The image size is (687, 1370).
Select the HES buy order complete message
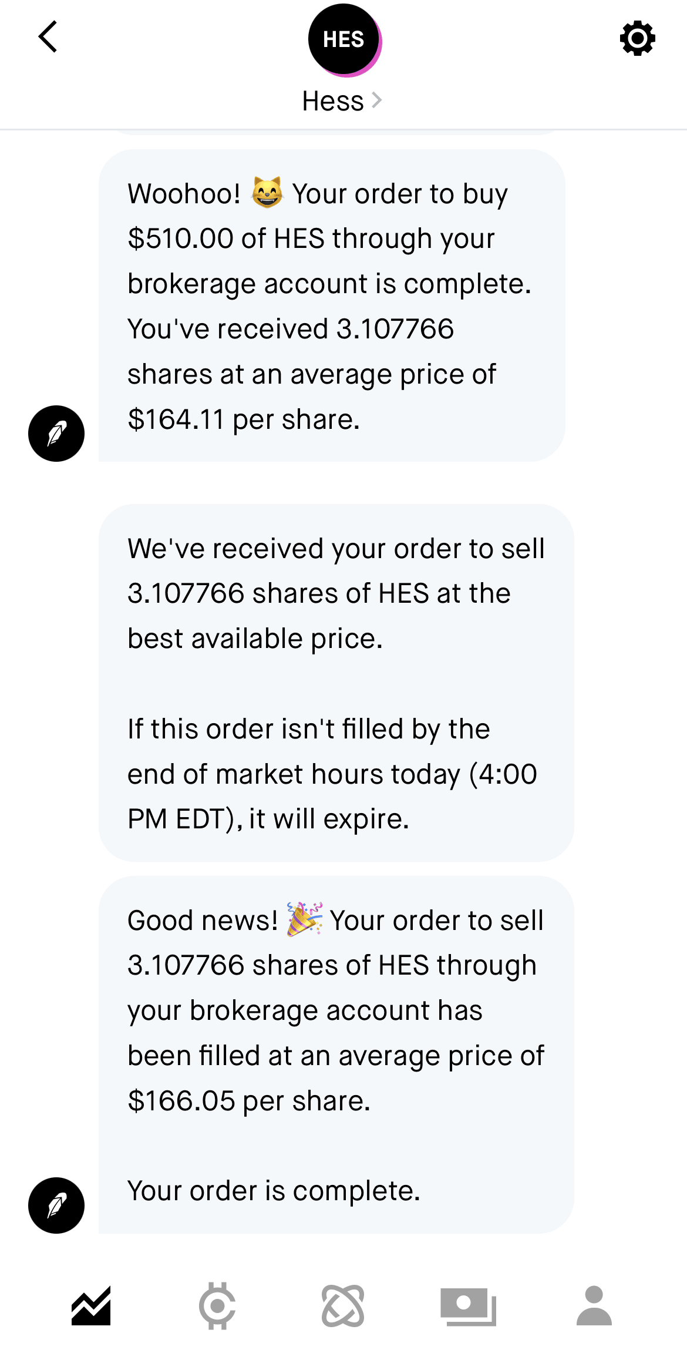[x=331, y=305]
